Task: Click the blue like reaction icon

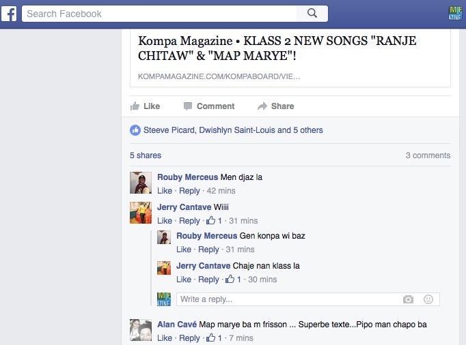Action: point(135,130)
